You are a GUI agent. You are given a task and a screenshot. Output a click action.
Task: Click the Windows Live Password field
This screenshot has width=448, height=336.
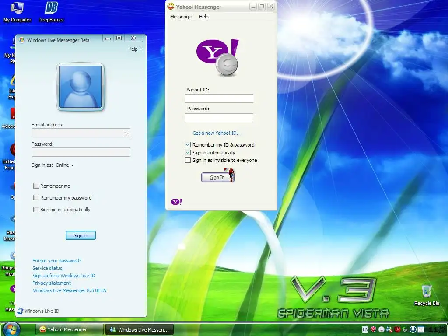coord(81,152)
